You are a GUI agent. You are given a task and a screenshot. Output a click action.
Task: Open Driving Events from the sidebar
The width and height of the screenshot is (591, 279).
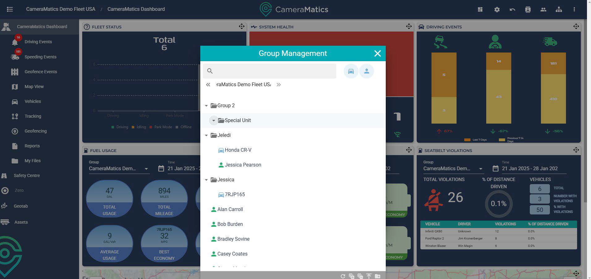click(38, 42)
